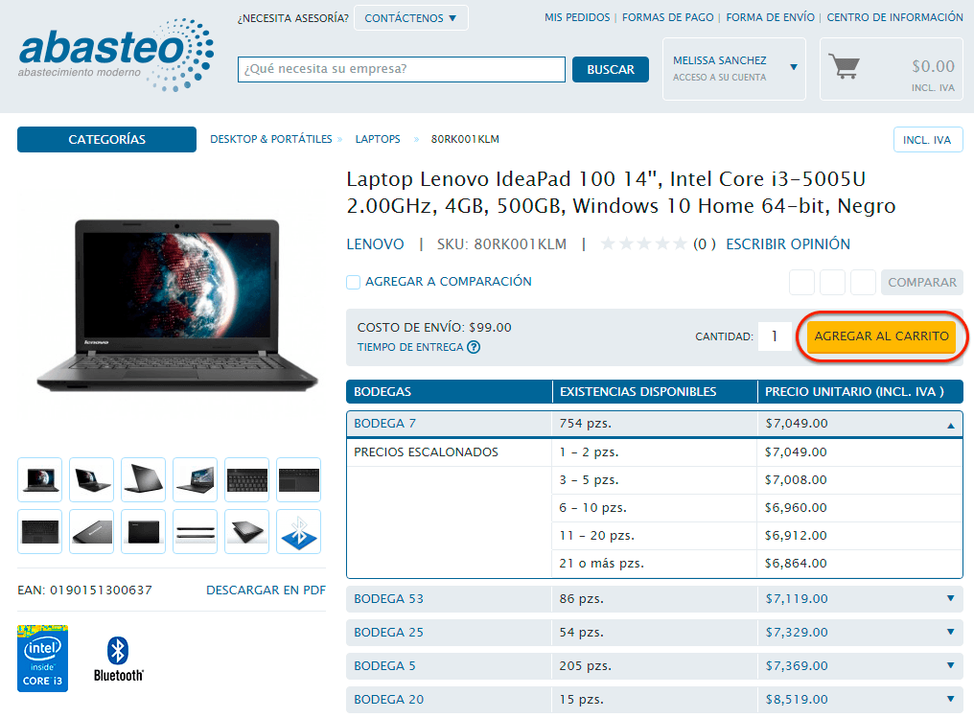Select the blue Bluetooth thumbnail image
This screenshot has height=718, width=974.
(298, 531)
